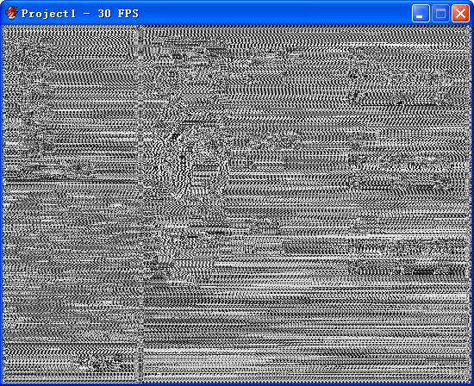Minimize the Project1 window
The image size is (474, 386).
click(421, 14)
